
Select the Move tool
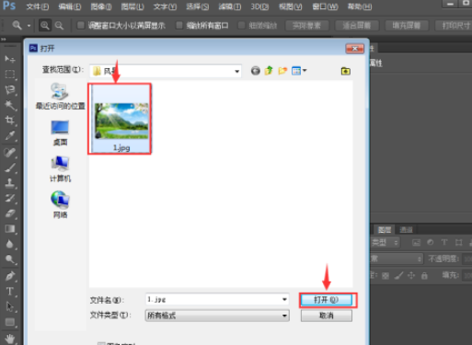[10, 59]
